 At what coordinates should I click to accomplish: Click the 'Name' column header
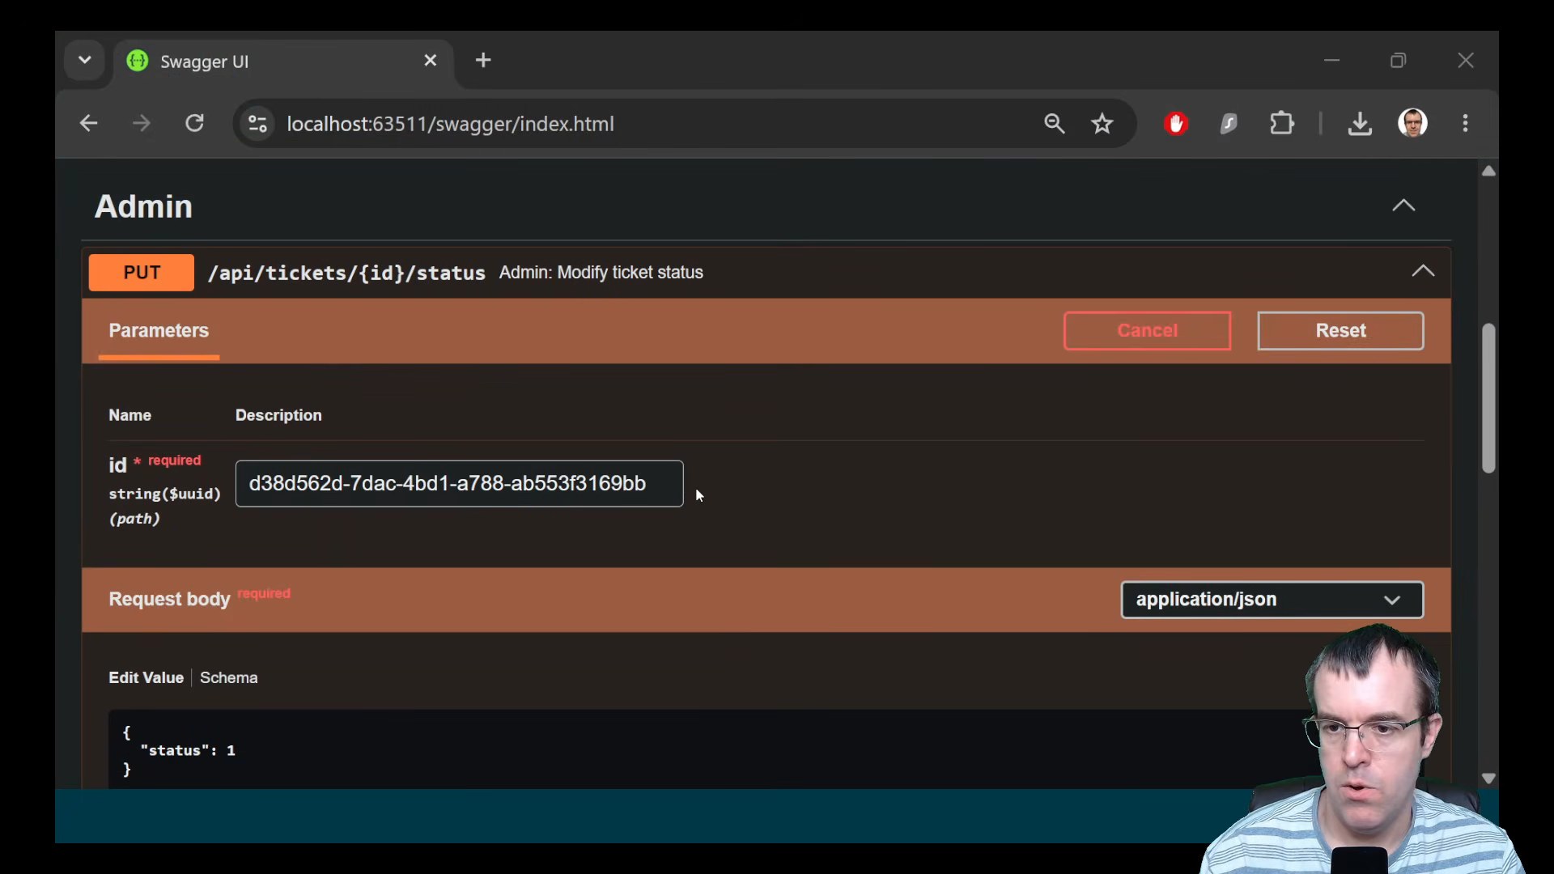pyautogui.click(x=130, y=415)
